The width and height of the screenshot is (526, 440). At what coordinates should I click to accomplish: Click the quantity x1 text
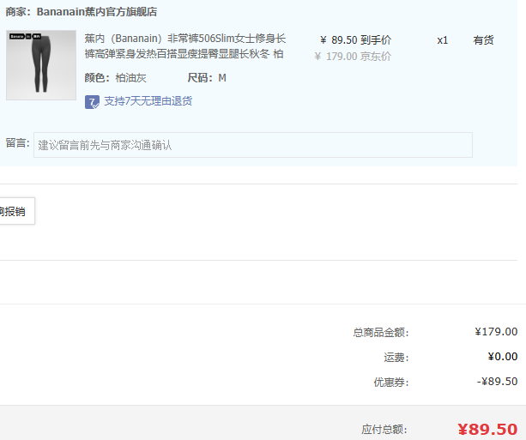coord(443,40)
